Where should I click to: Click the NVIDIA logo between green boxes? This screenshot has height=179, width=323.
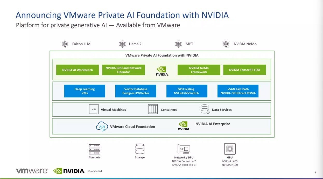[162, 71]
